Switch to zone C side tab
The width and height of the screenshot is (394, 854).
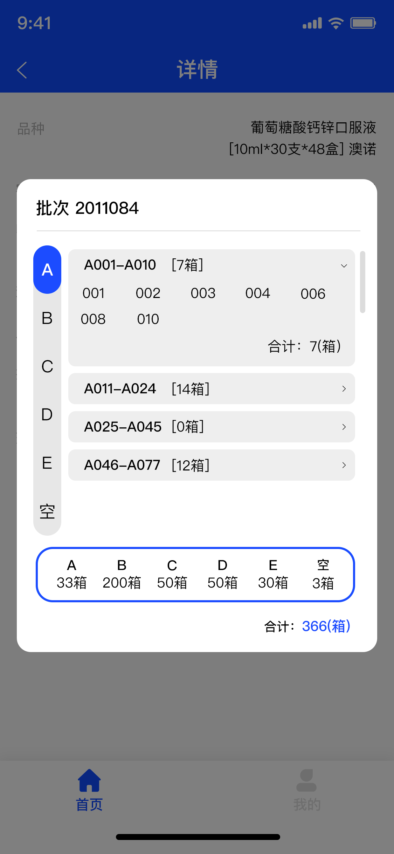[x=47, y=367]
